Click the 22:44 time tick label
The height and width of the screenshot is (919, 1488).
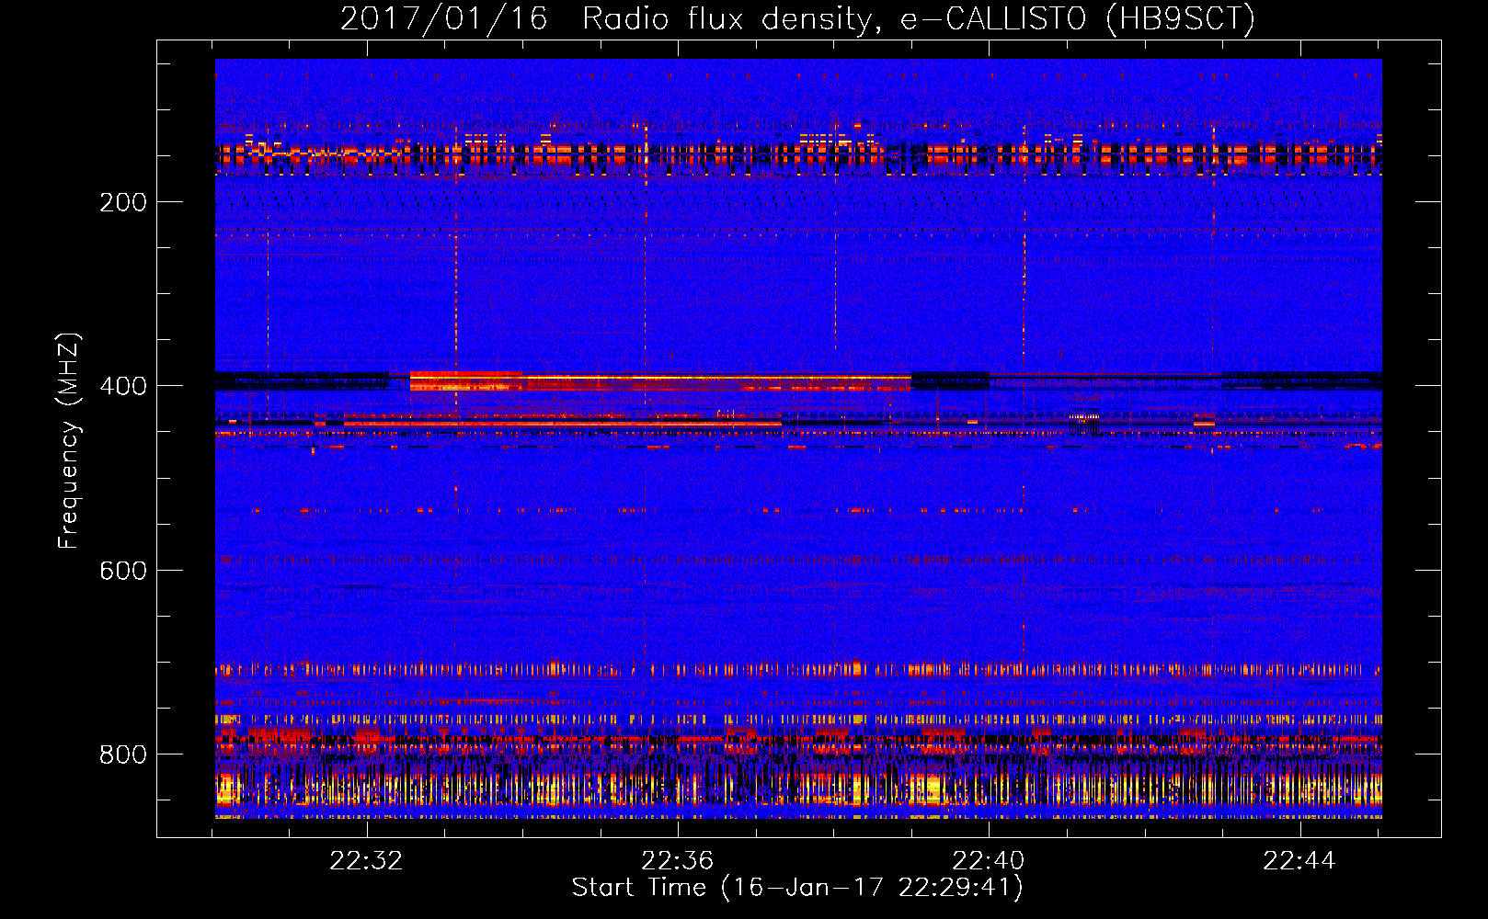[1299, 861]
